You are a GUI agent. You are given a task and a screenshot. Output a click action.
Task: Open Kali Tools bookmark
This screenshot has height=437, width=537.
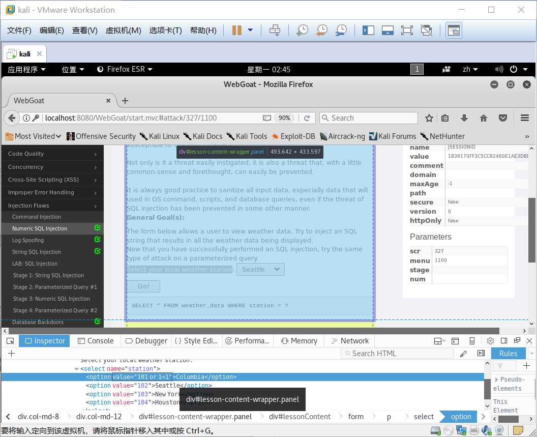click(x=247, y=136)
